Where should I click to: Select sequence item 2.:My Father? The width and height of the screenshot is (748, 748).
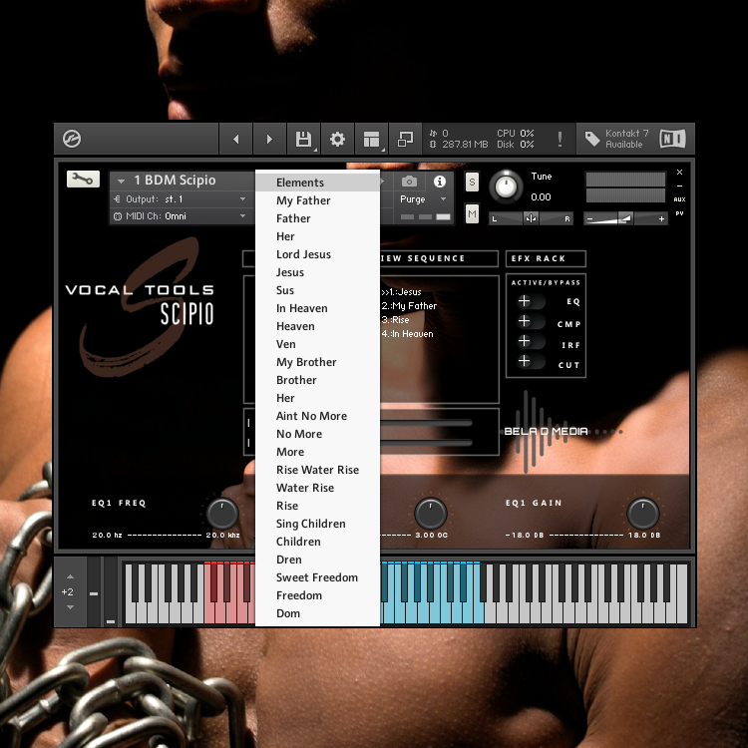pos(409,306)
